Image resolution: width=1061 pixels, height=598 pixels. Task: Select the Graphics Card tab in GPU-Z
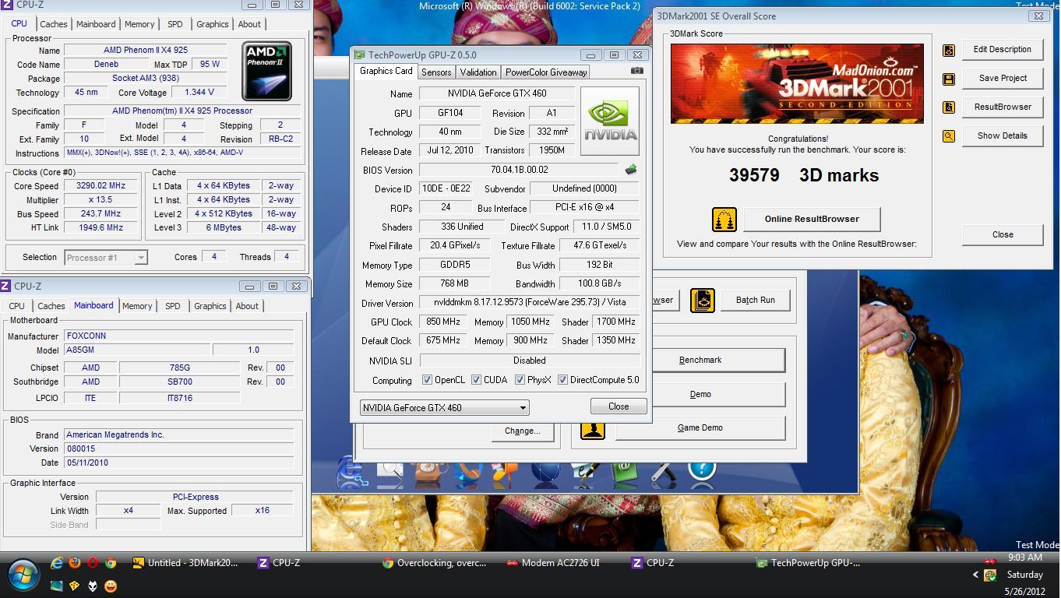[386, 71]
